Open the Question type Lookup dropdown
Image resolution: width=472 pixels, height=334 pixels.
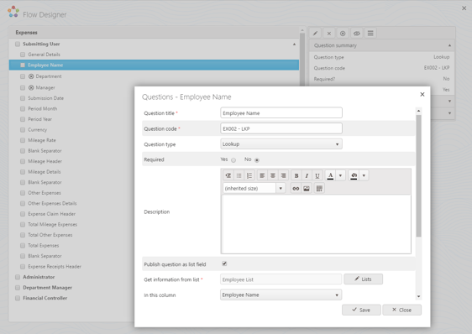281,144
